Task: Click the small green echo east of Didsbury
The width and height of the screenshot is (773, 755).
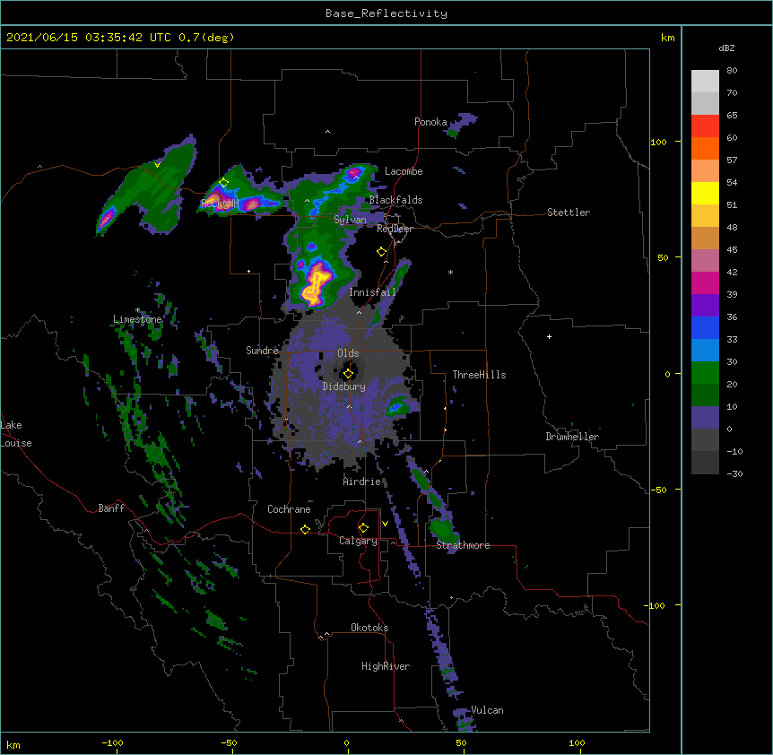Action: pos(397,407)
